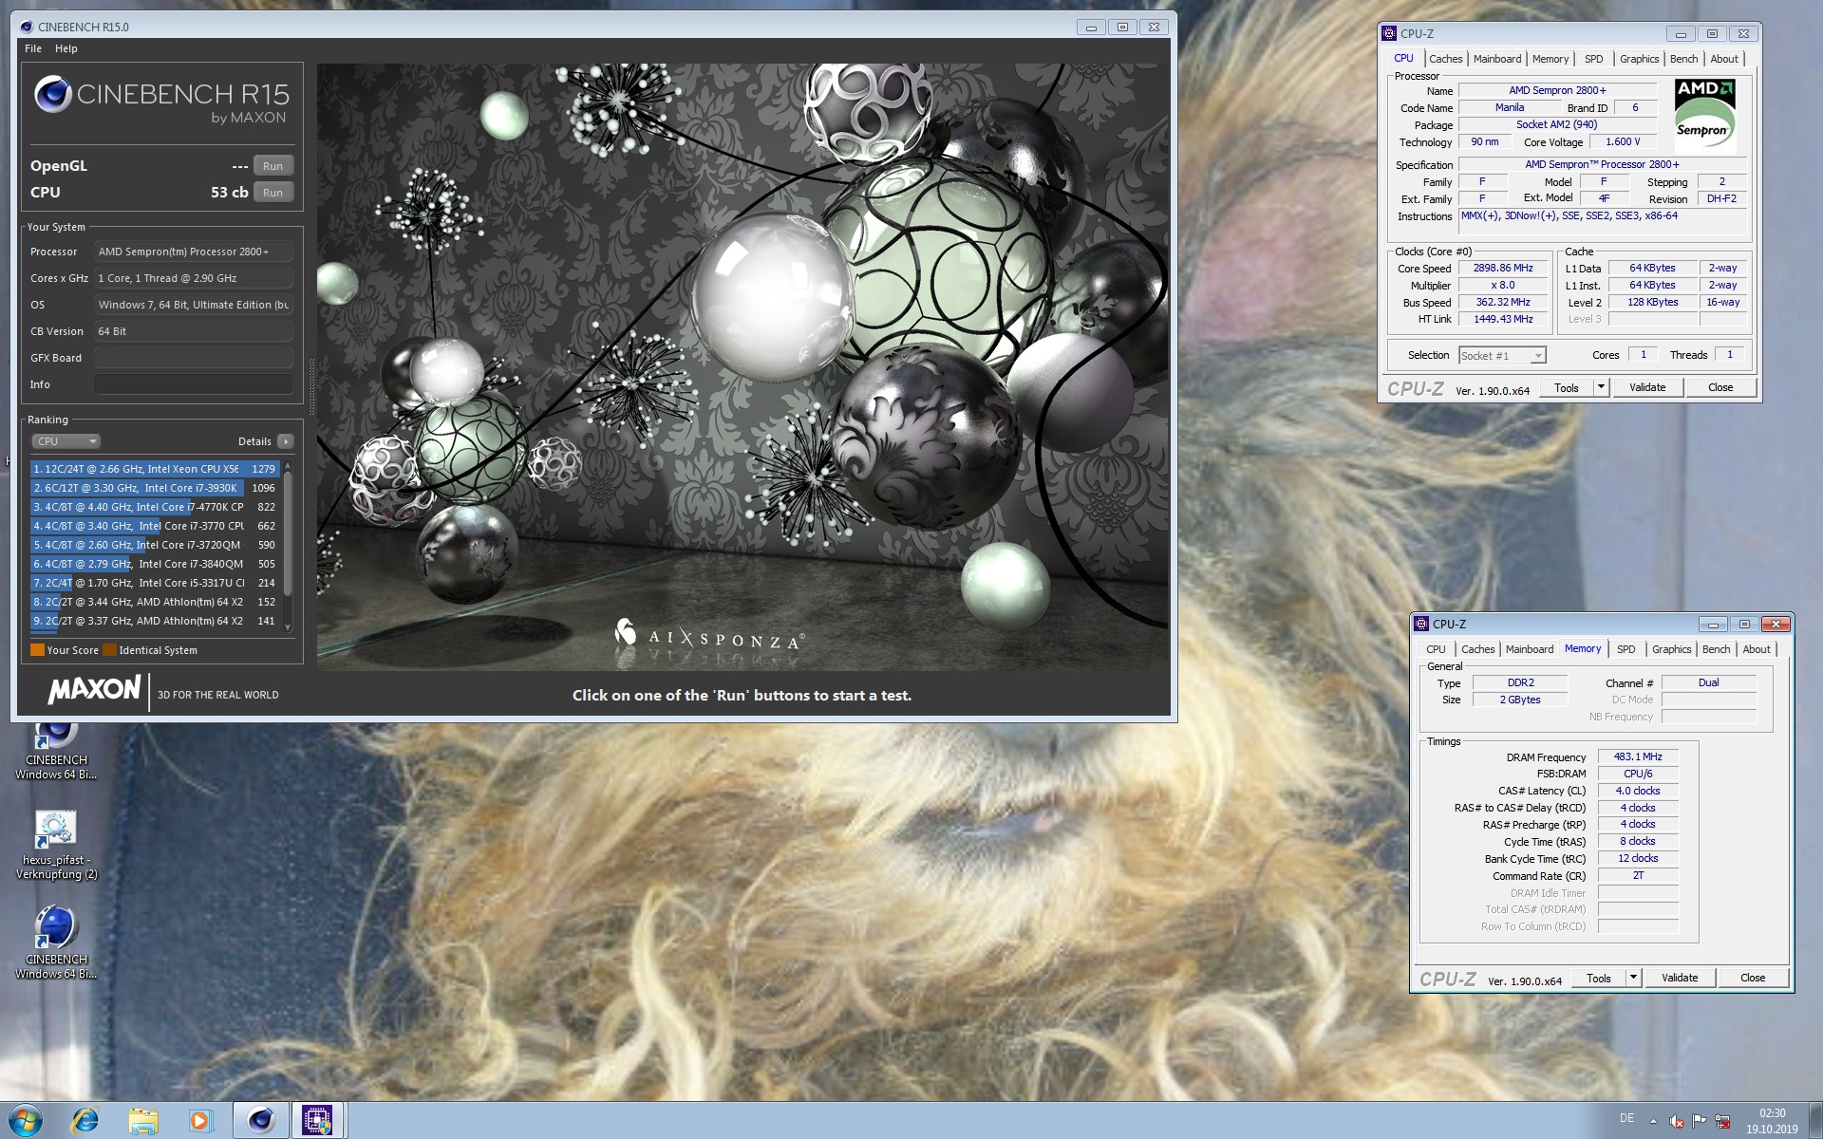Switch to Memory tab in upper CPU-Z
Image resolution: width=1823 pixels, height=1139 pixels.
tap(1550, 59)
